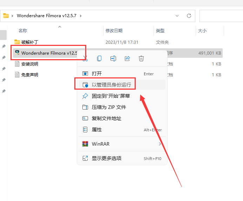Image resolution: width=243 pixels, height=201 pixels.
Task: Click the admin shield icon in menu
Action: [85, 85]
